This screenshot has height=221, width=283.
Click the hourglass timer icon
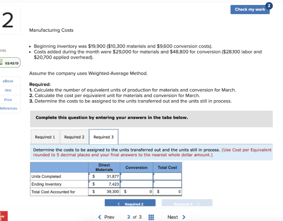click(x=1, y=63)
